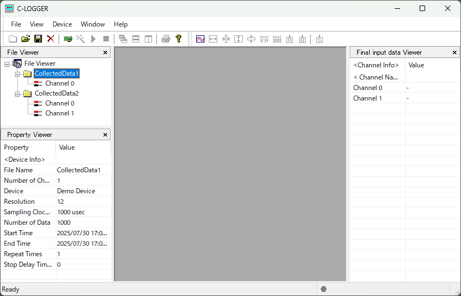Image resolution: width=461 pixels, height=296 pixels.
Task: Collapse the File Viewer root node
Action: coord(7,64)
